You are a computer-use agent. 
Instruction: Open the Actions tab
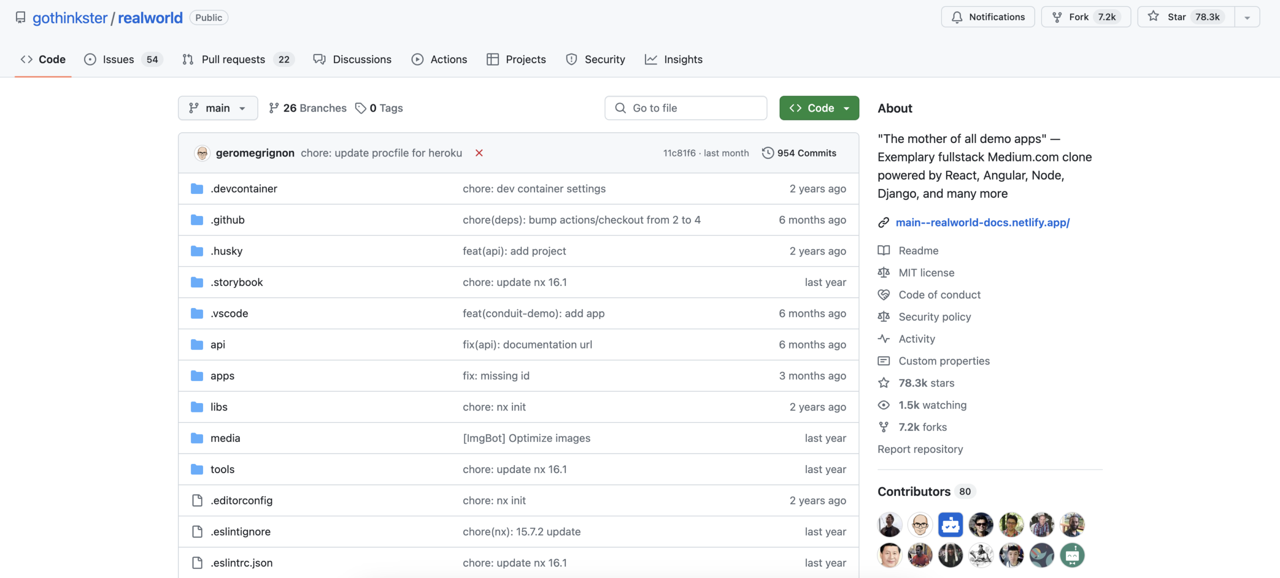pyautogui.click(x=439, y=59)
